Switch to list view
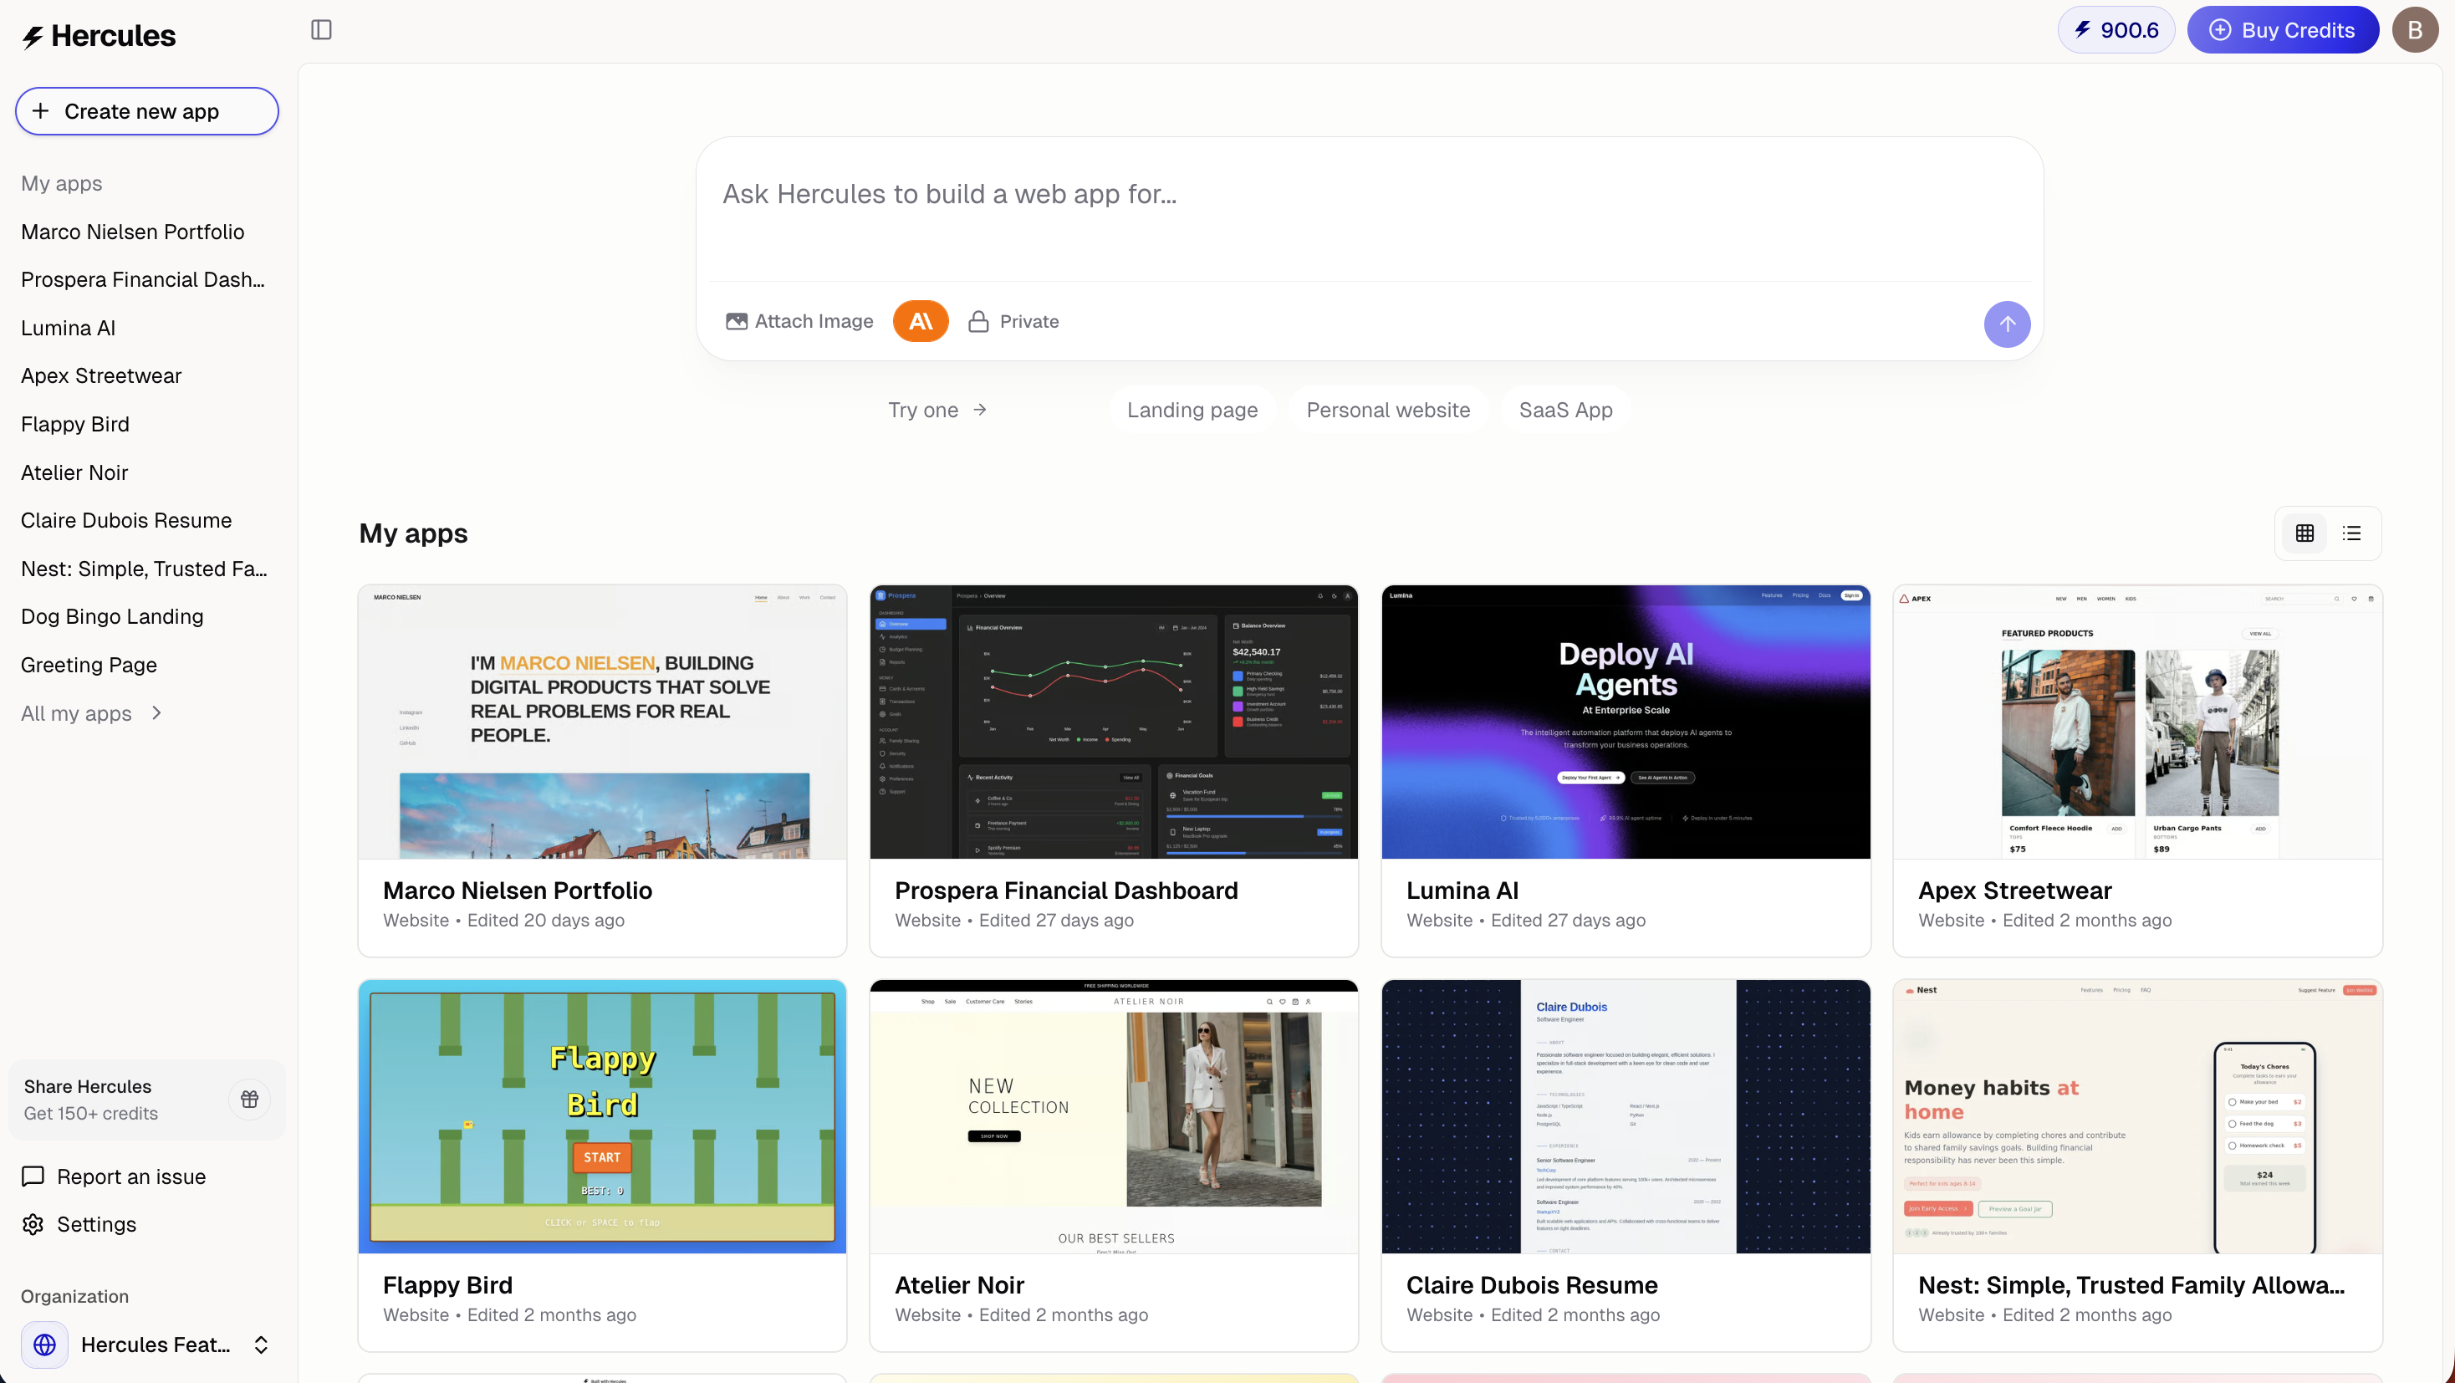This screenshot has width=2455, height=1383. (x=2352, y=533)
